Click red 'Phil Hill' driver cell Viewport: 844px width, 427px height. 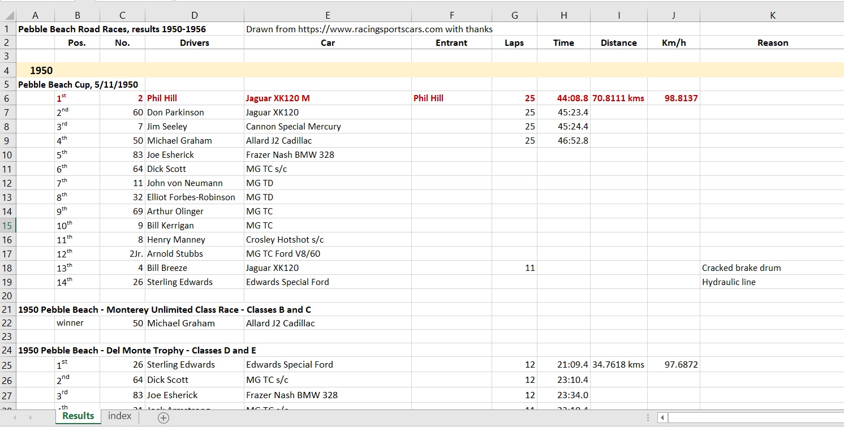pos(195,98)
